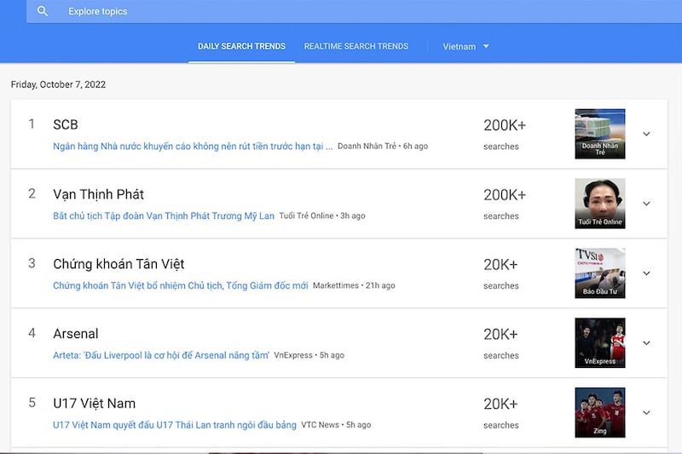Viewport: 682px width, 454px height.
Task: Open Chứng khoán Tân Việt bổ nhiệm article
Action: point(180,285)
